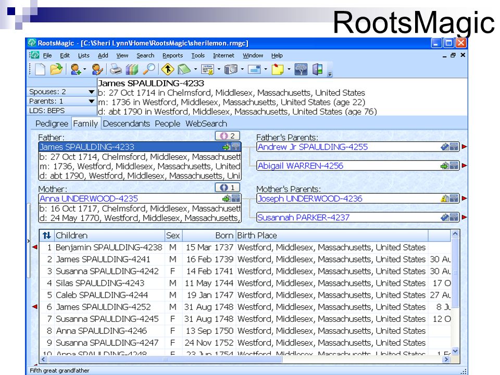Image resolution: width=500 pixels, height=375 pixels.
Task: Click the tree icon on Andrew Jr SPAULDING-4255
Action: [x=454, y=147]
